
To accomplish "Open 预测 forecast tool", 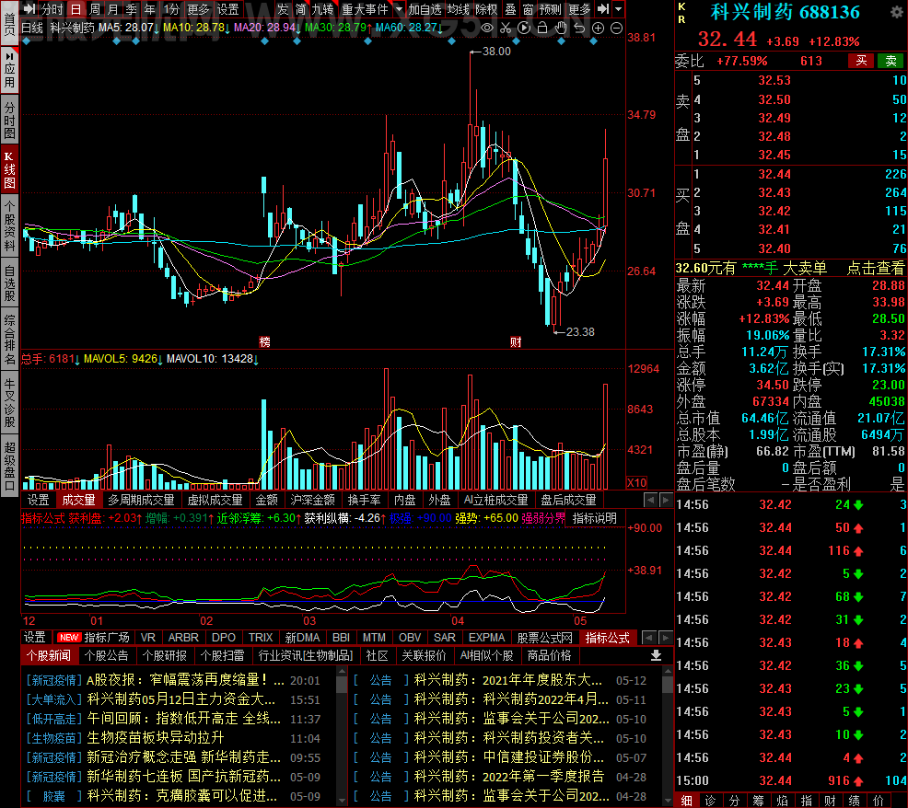I will 550,9.
